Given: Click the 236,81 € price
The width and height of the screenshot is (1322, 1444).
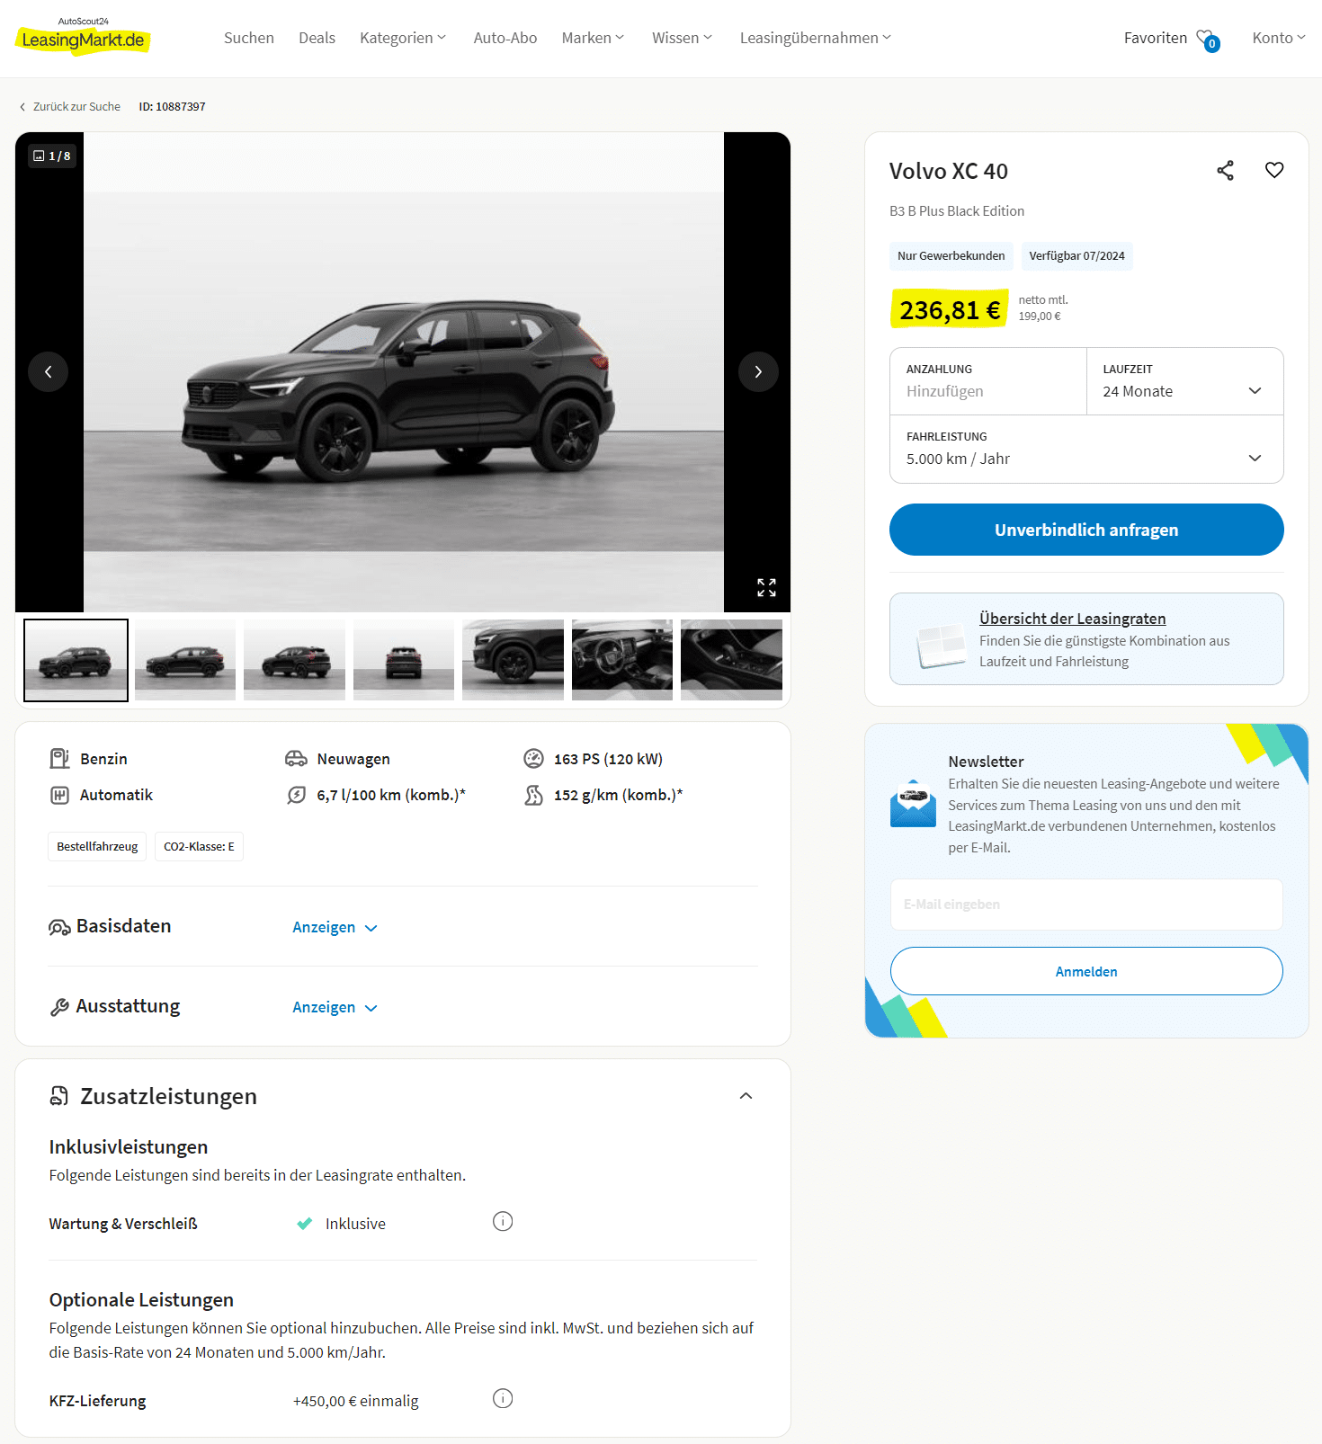Looking at the screenshot, I should [950, 310].
